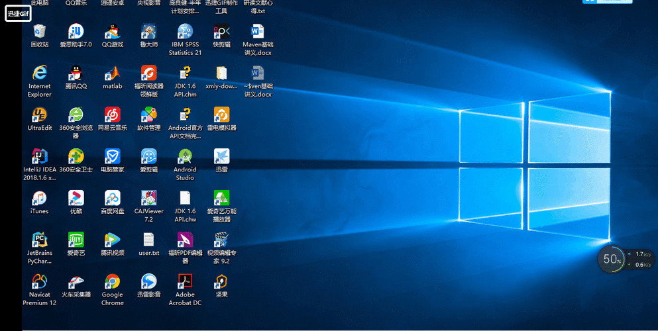Open the 优酷 video app icon
The width and height of the screenshot is (658, 331).
click(x=76, y=198)
